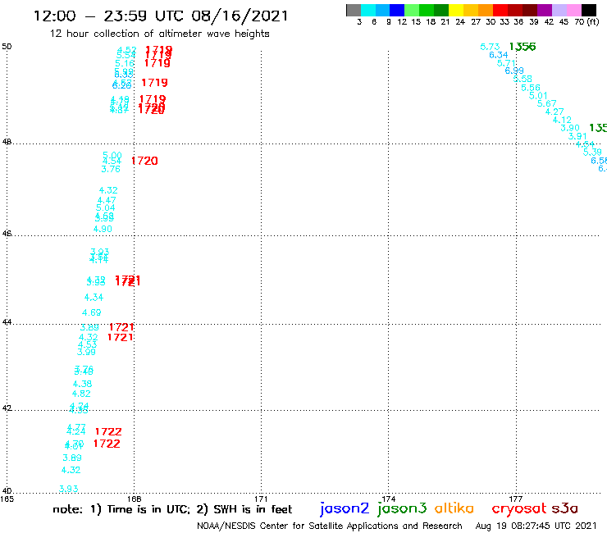Viewport: 607px width, 533px height.
Task: Click the dark red 's3a' legend label
Action: tap(564, 508)
